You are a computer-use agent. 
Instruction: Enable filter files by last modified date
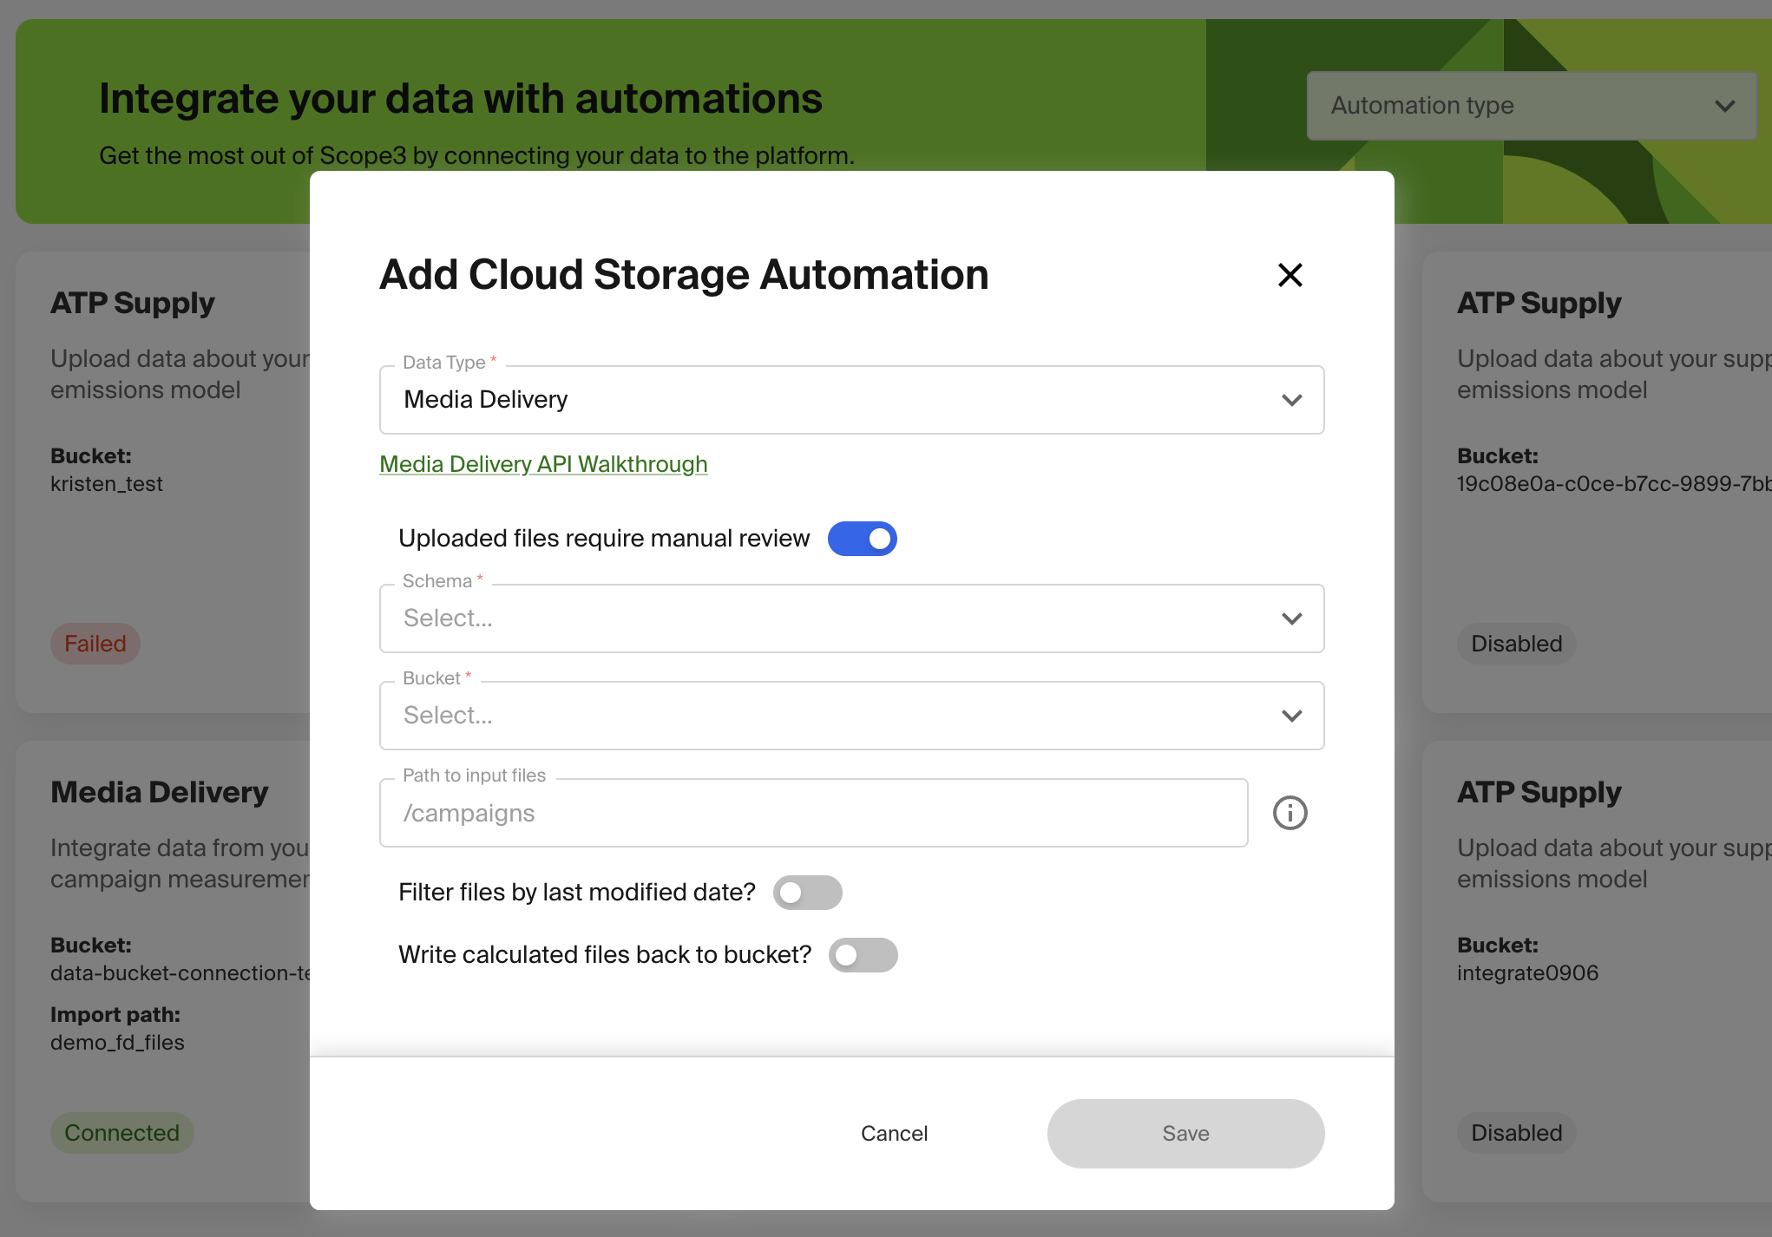(x=807, y=893)
